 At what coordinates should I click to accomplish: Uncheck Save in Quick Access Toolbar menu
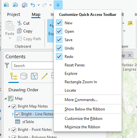[59, 40]
